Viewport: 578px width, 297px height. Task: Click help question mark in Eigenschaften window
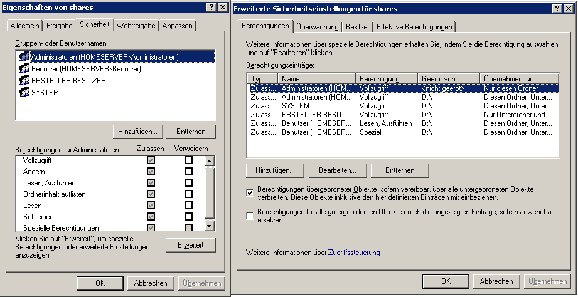(210, 7)
